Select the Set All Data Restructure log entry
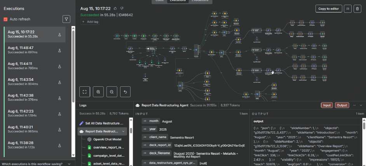 [x=102, y=123]
